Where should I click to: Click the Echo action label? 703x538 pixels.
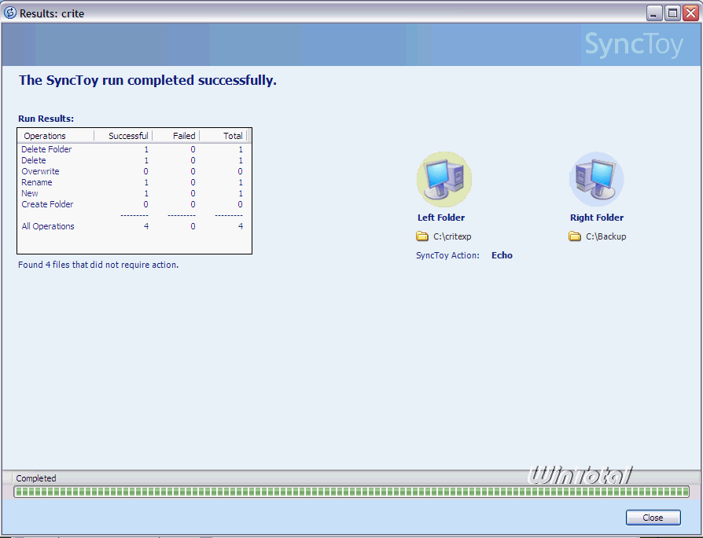tap(502, 255)
